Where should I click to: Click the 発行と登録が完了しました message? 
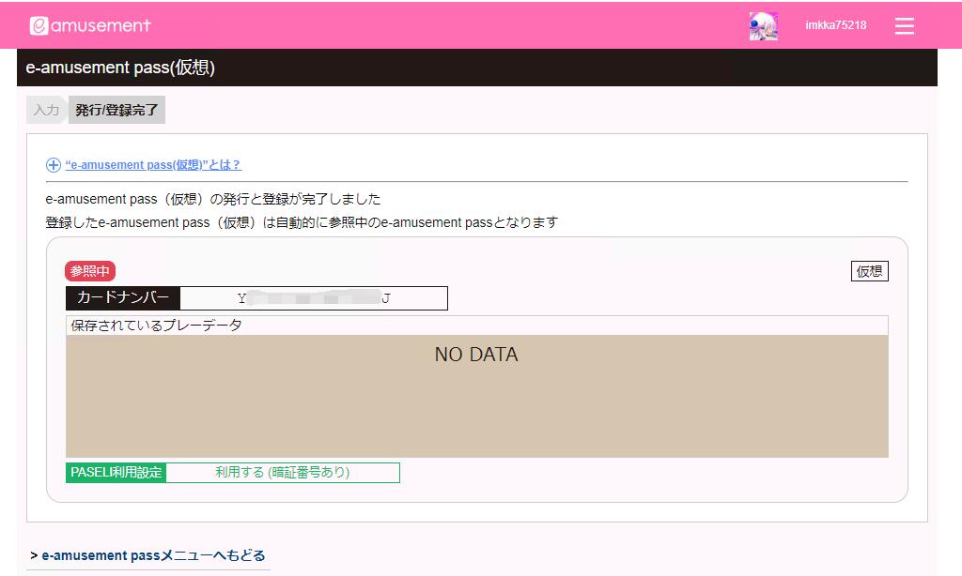click(x=213, y=200)
